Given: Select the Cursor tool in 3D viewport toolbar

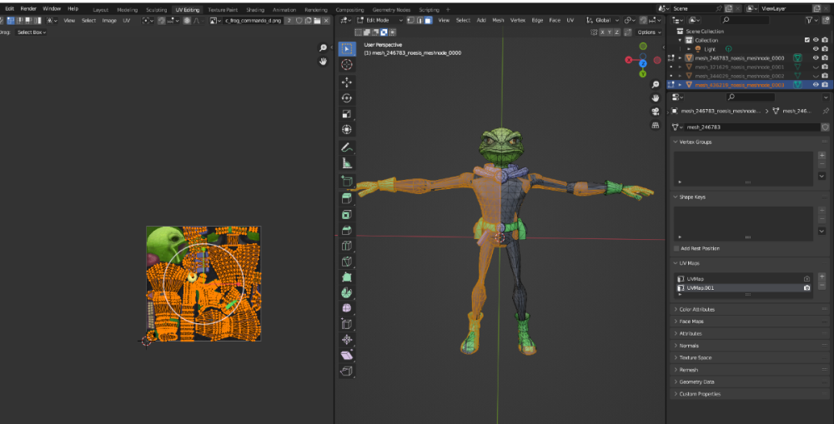Looking at the screenshot, I should pos(346,64).
